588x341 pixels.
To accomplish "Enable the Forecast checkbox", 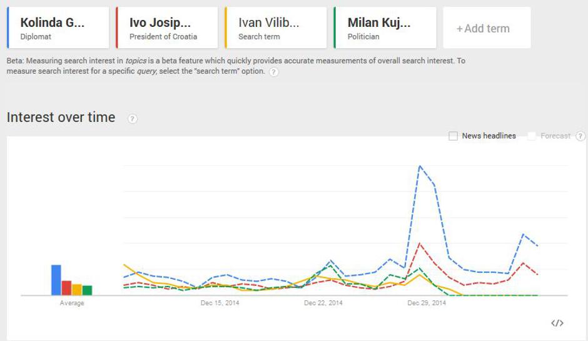I will point(532,136).
